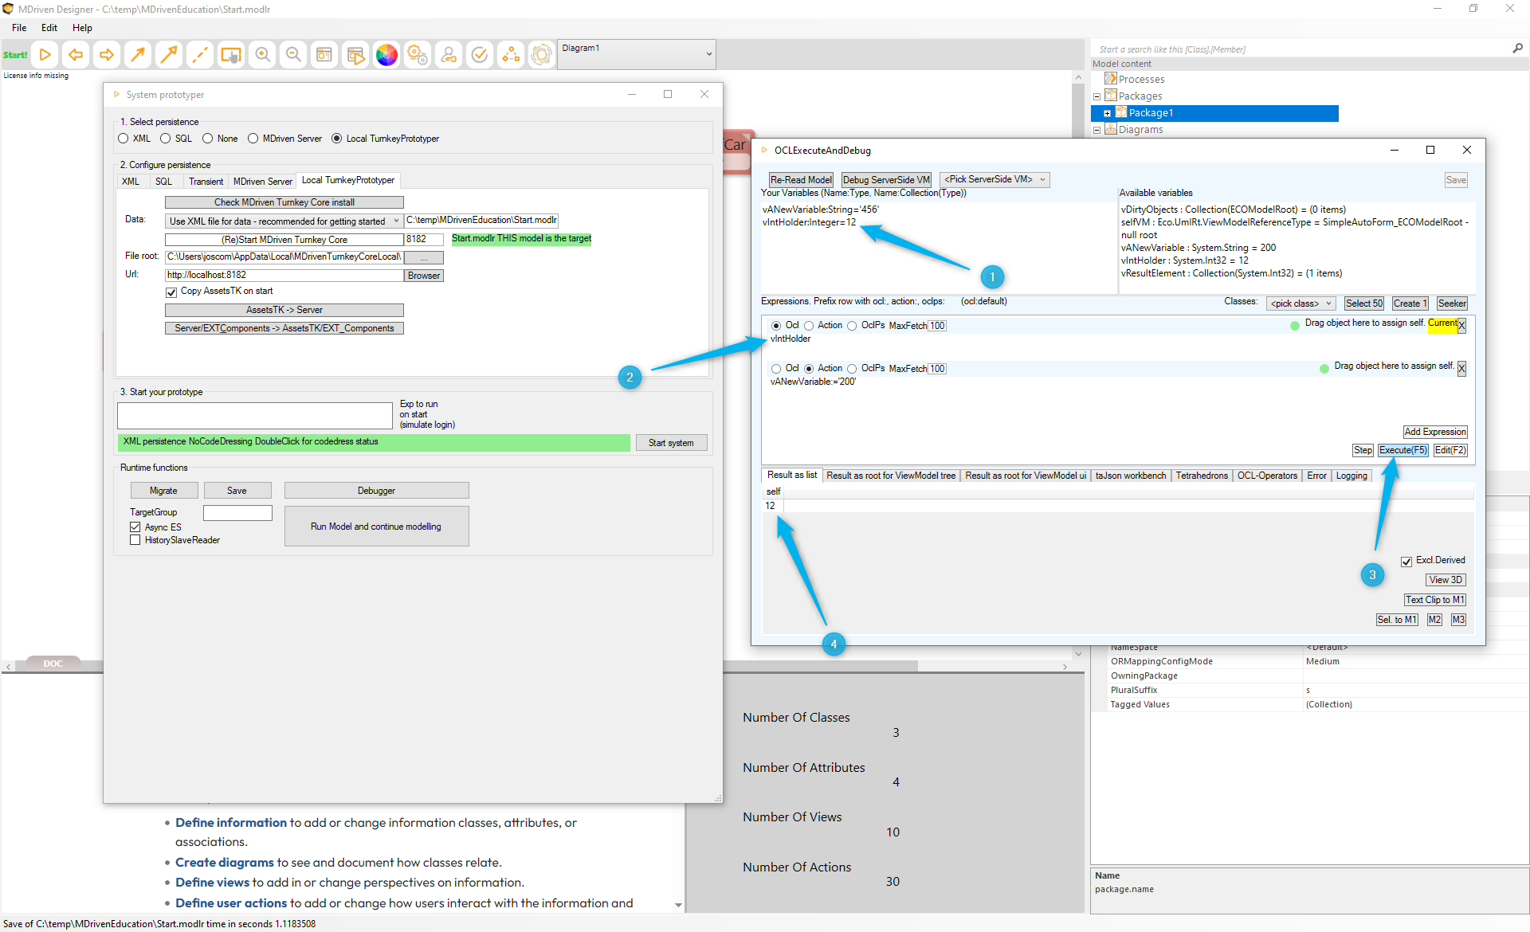
Task: Enable the HistorySlaveReader checkbox
Action: (135, 540)
